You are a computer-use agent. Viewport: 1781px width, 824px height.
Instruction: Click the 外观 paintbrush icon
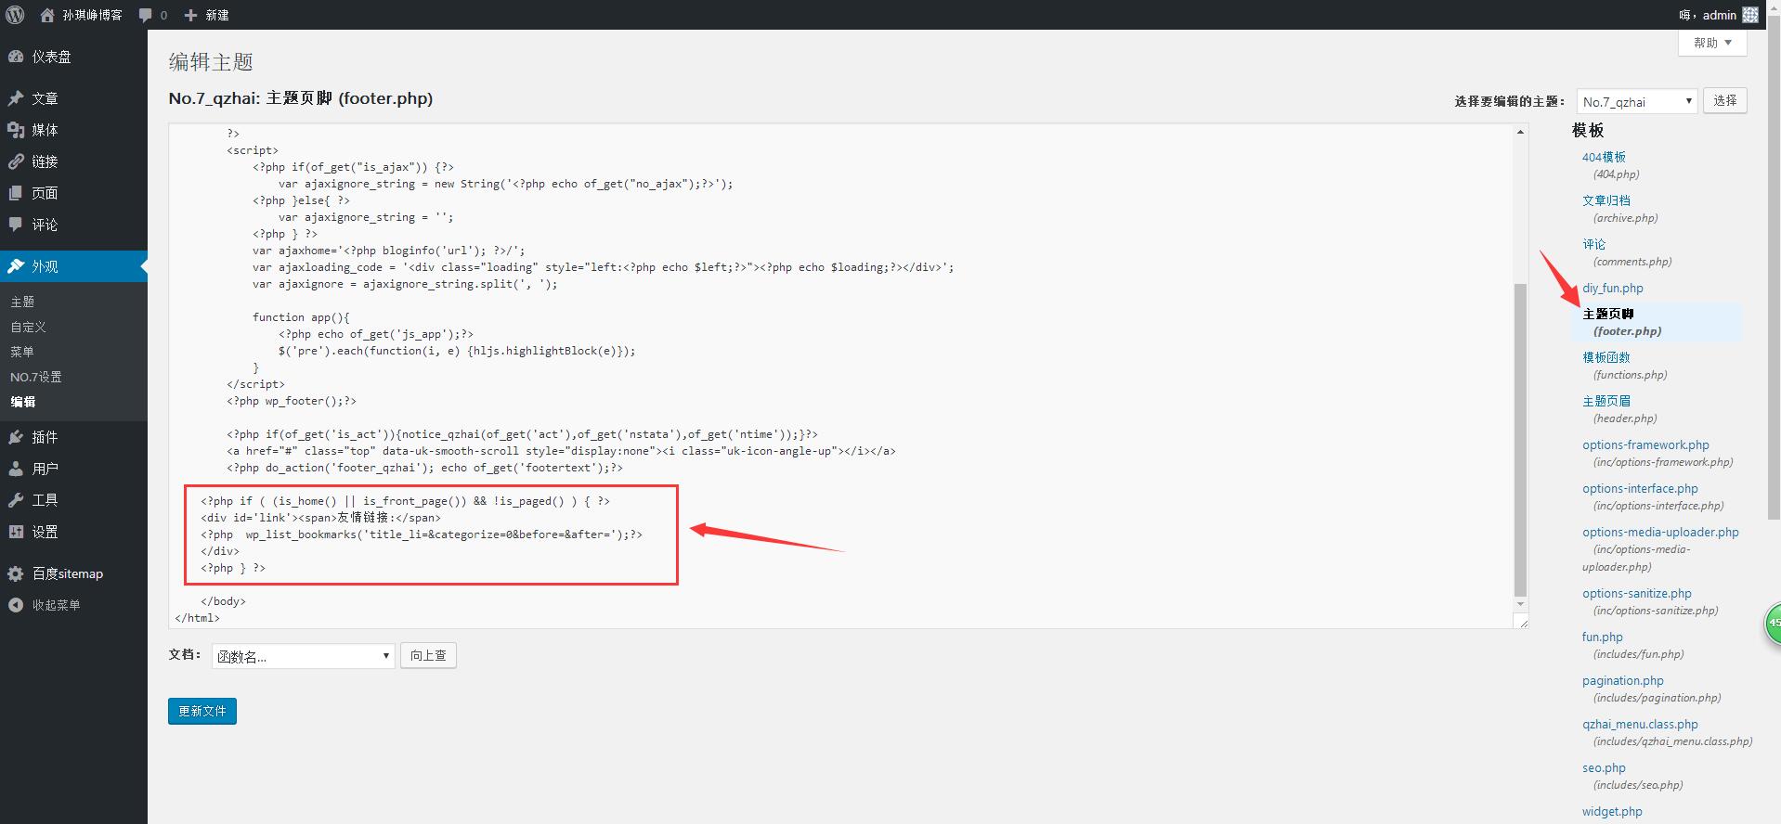click(x=16, y=266)
